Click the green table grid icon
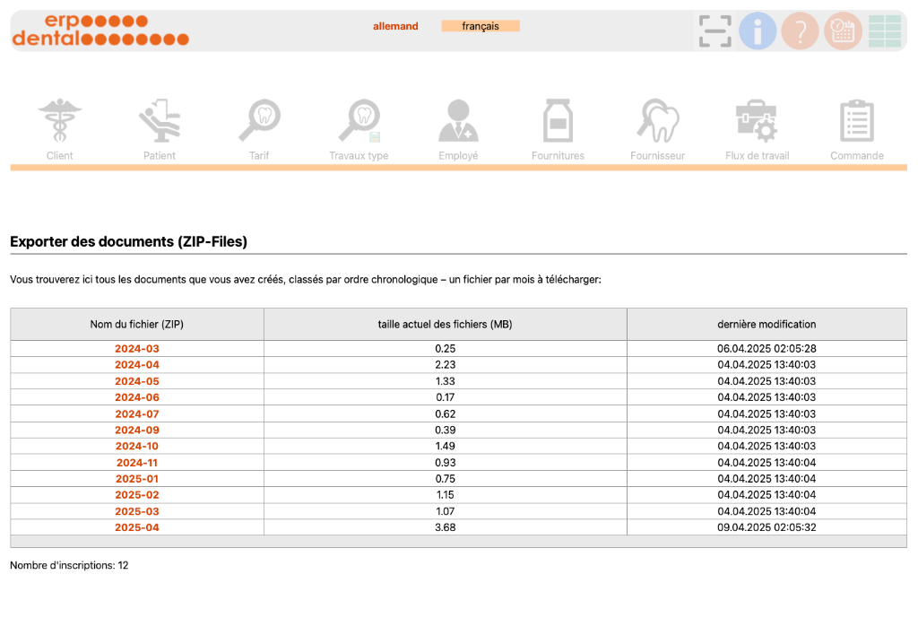This screenshot has height=644, width=918. (885, 31)
